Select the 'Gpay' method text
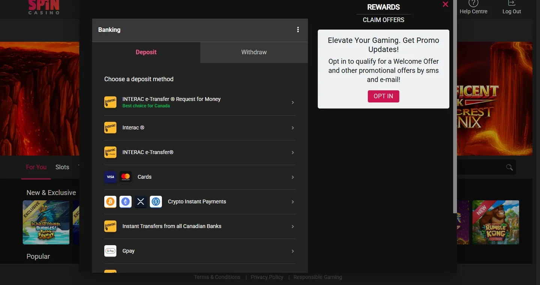This screenshot has width=540, height=285. [x=128, y=251]
